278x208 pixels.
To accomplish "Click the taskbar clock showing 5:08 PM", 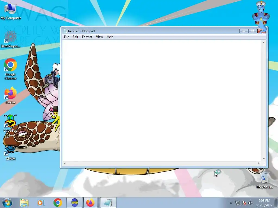I will coord(264,203).
